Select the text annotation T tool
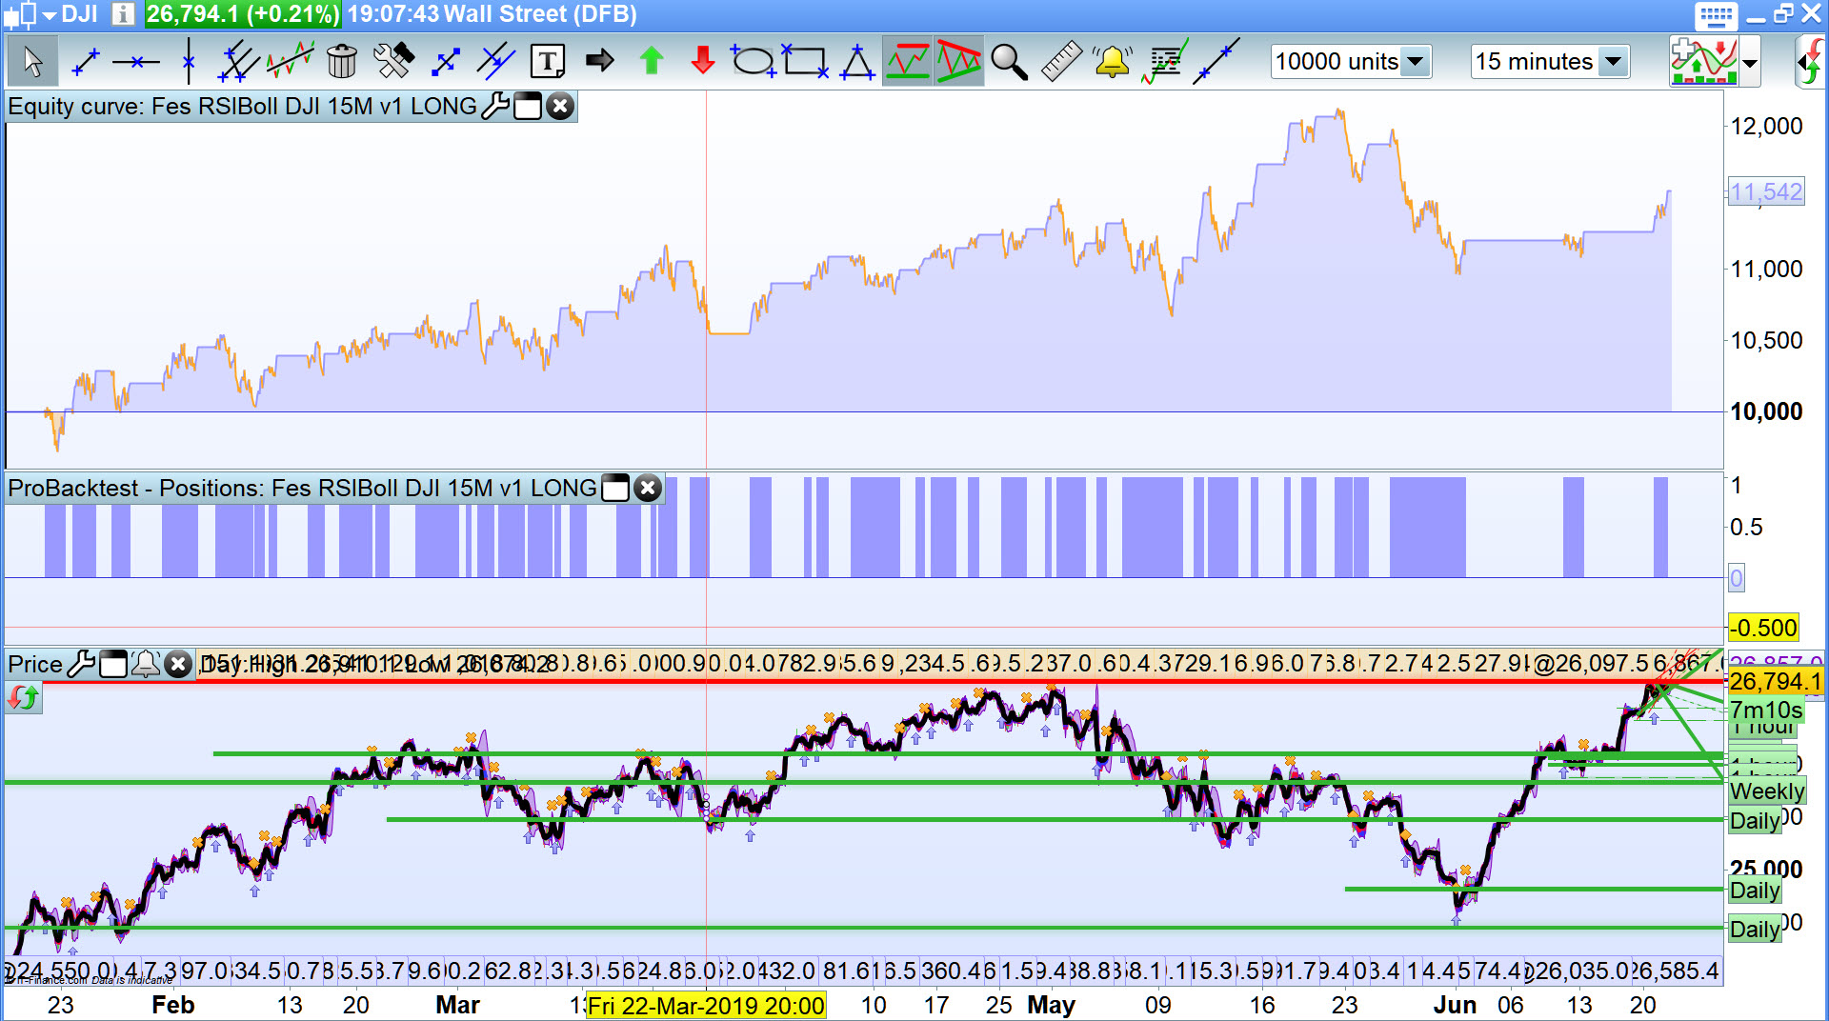Screen dimensions: 1829x1021 pyautogui.click(x=548, y=62)
